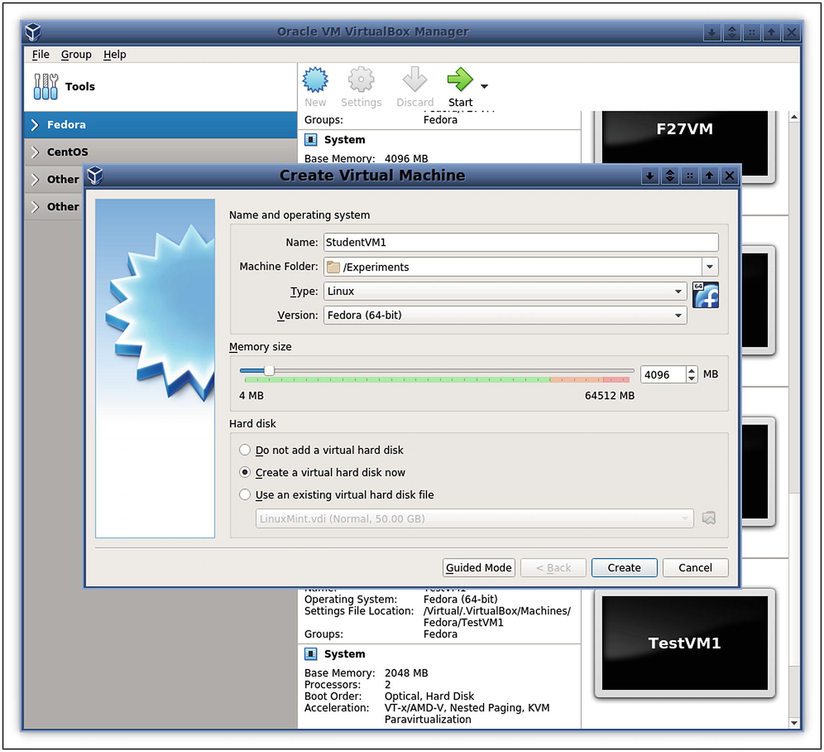
Task: Click the Fedora 64-bit OS type icon
Action: pos(706,295)
